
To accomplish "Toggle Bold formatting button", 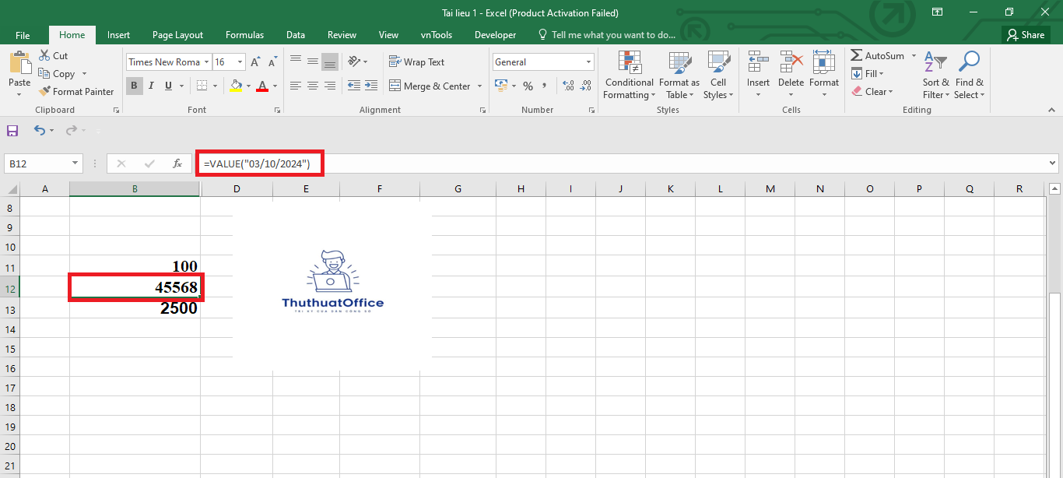I will tap(134, 86).
